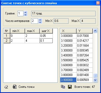Screen dimensions: 101x93
Task: Select X cell 3.700000
Action: [68, 70]
